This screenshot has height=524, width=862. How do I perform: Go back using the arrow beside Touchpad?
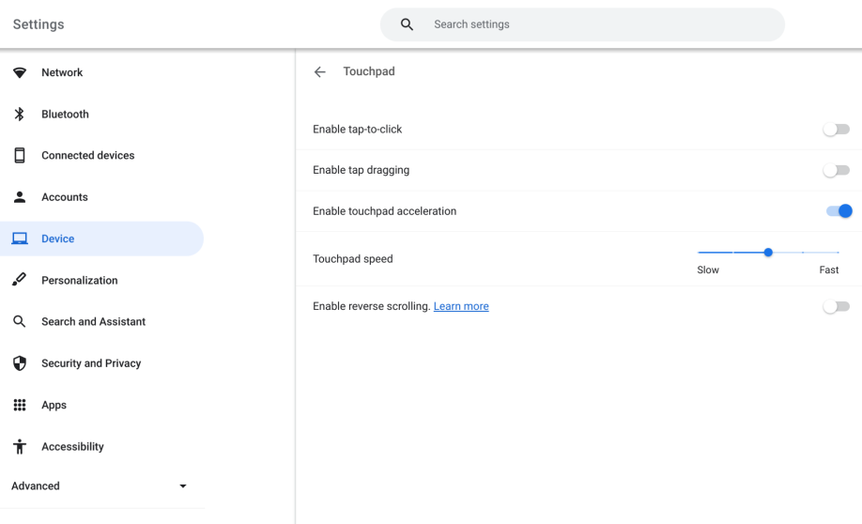(x=320, y=71)
